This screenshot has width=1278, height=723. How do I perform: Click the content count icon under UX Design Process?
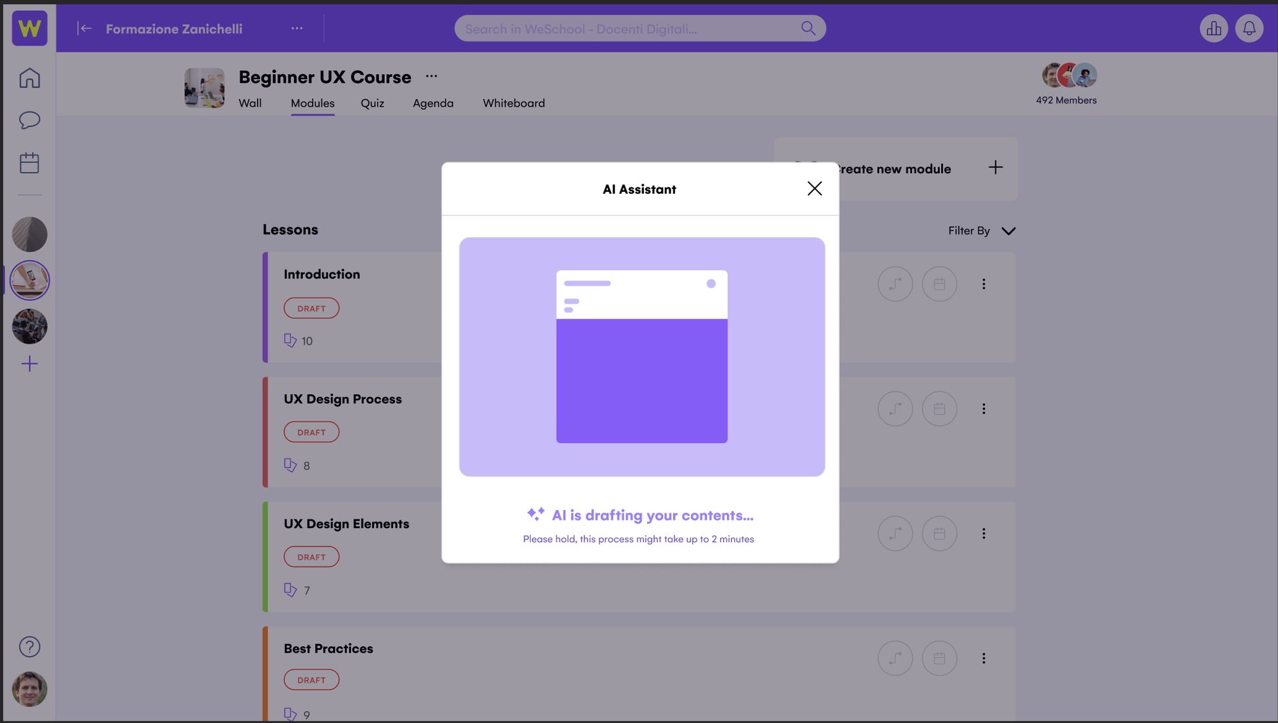point(290,465)
